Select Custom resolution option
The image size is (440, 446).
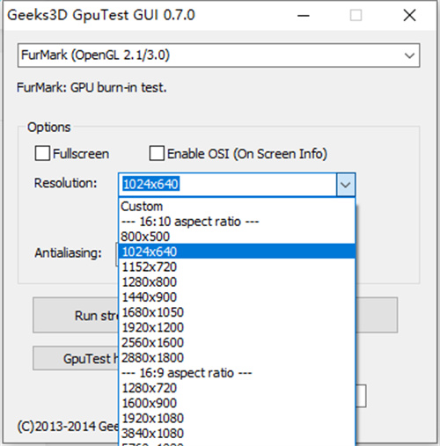pyautogui.click(x=237, y=207)
